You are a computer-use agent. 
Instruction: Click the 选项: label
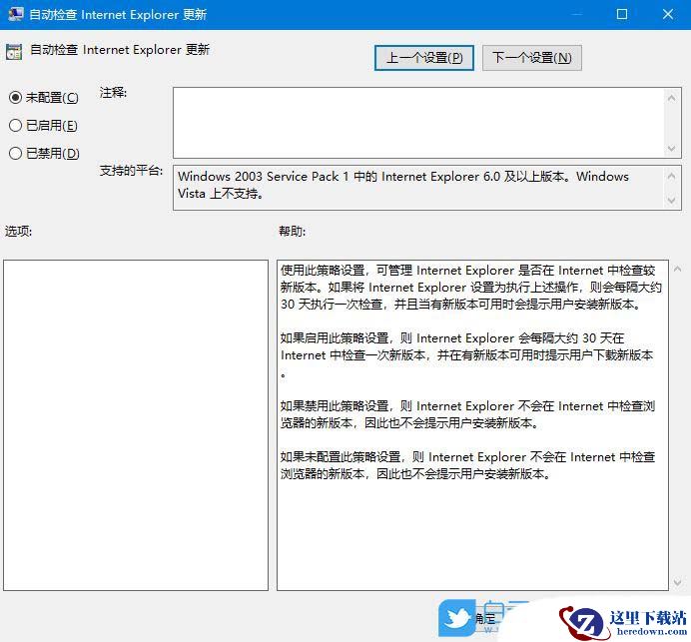click(x=19, y=231)
